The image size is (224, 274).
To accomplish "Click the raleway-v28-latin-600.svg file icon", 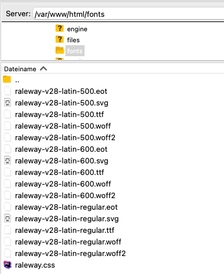I will point(8,160).
